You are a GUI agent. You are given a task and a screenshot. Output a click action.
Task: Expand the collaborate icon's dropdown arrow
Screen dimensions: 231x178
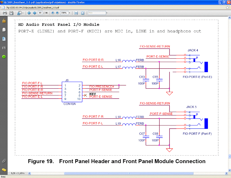[23, 13]
